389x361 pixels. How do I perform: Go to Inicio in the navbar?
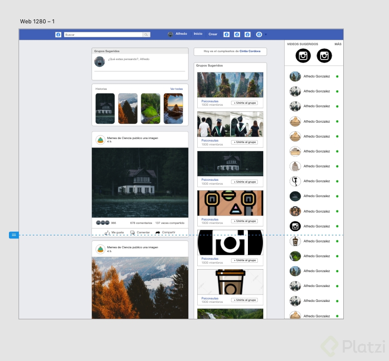[198, 34]
